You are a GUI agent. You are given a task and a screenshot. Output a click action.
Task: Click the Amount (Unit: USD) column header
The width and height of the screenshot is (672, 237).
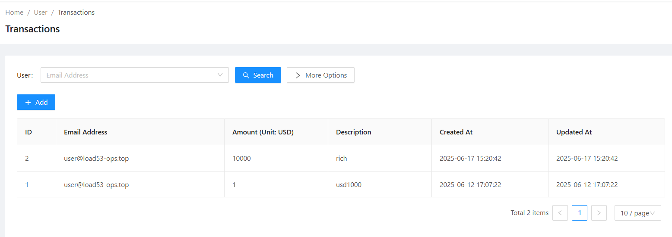[x=263, y=132]
